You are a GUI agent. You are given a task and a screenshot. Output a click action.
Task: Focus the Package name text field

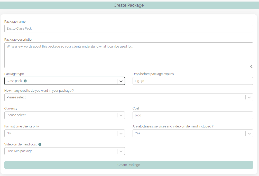(x=128, y=29)
